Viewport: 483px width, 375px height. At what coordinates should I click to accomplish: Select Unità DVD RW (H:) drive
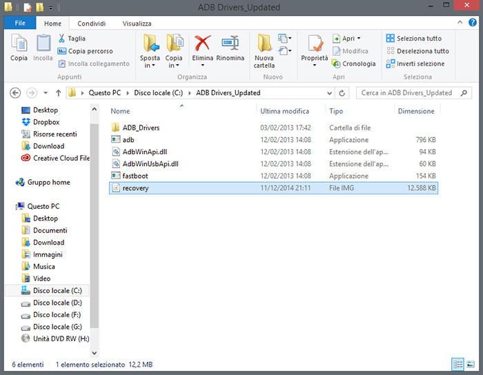point(55,338)
